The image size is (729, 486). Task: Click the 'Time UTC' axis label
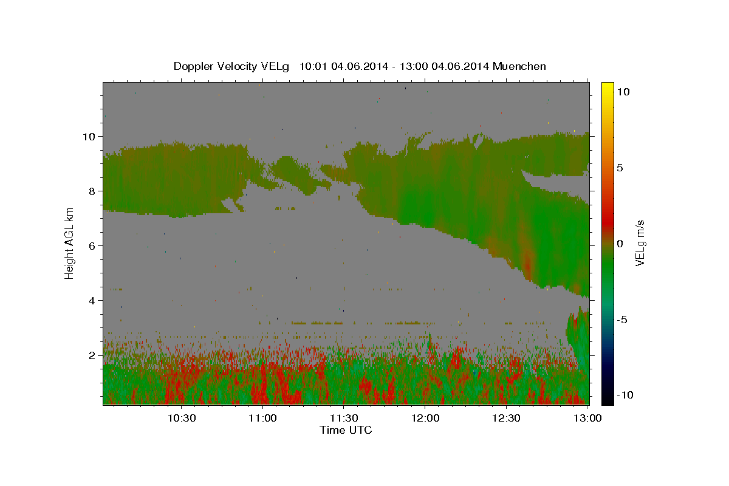[346, 430]
